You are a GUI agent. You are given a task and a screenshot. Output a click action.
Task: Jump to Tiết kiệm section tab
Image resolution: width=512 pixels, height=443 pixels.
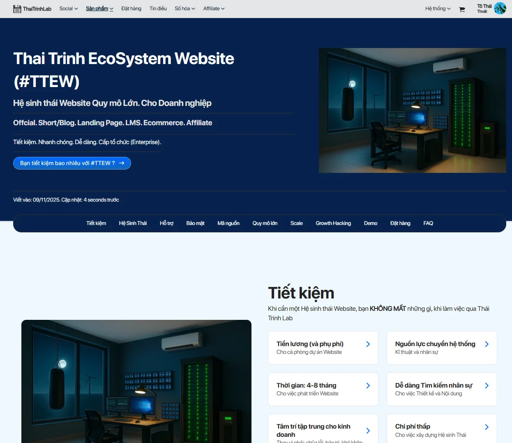[96, 223]
